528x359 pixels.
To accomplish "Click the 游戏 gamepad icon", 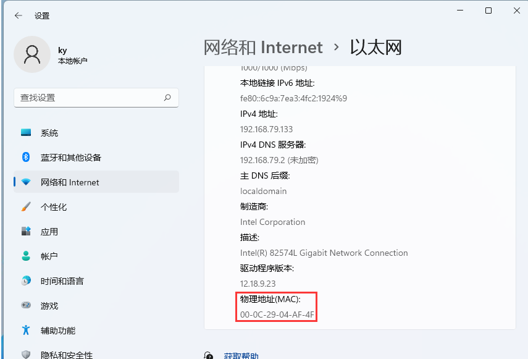I will [26, 305].
